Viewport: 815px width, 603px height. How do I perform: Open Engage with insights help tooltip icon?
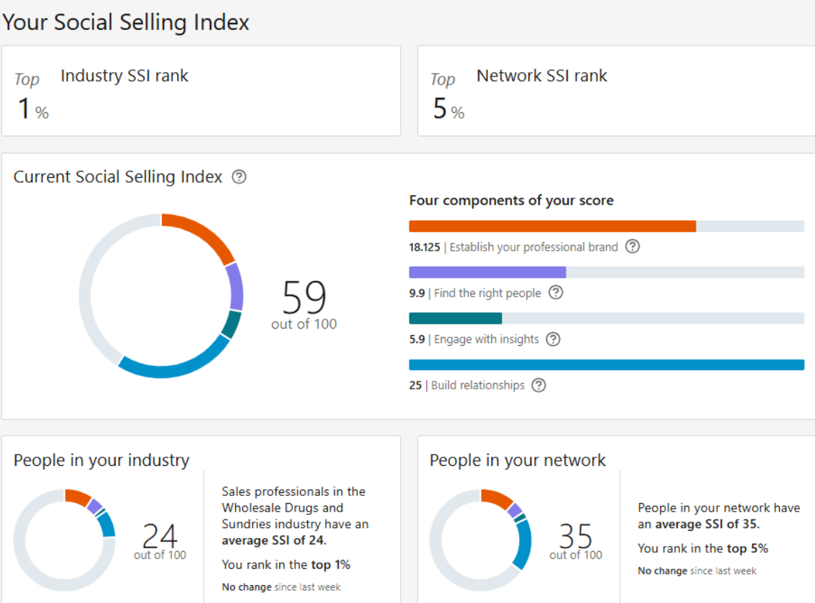(x=553, y=339)
